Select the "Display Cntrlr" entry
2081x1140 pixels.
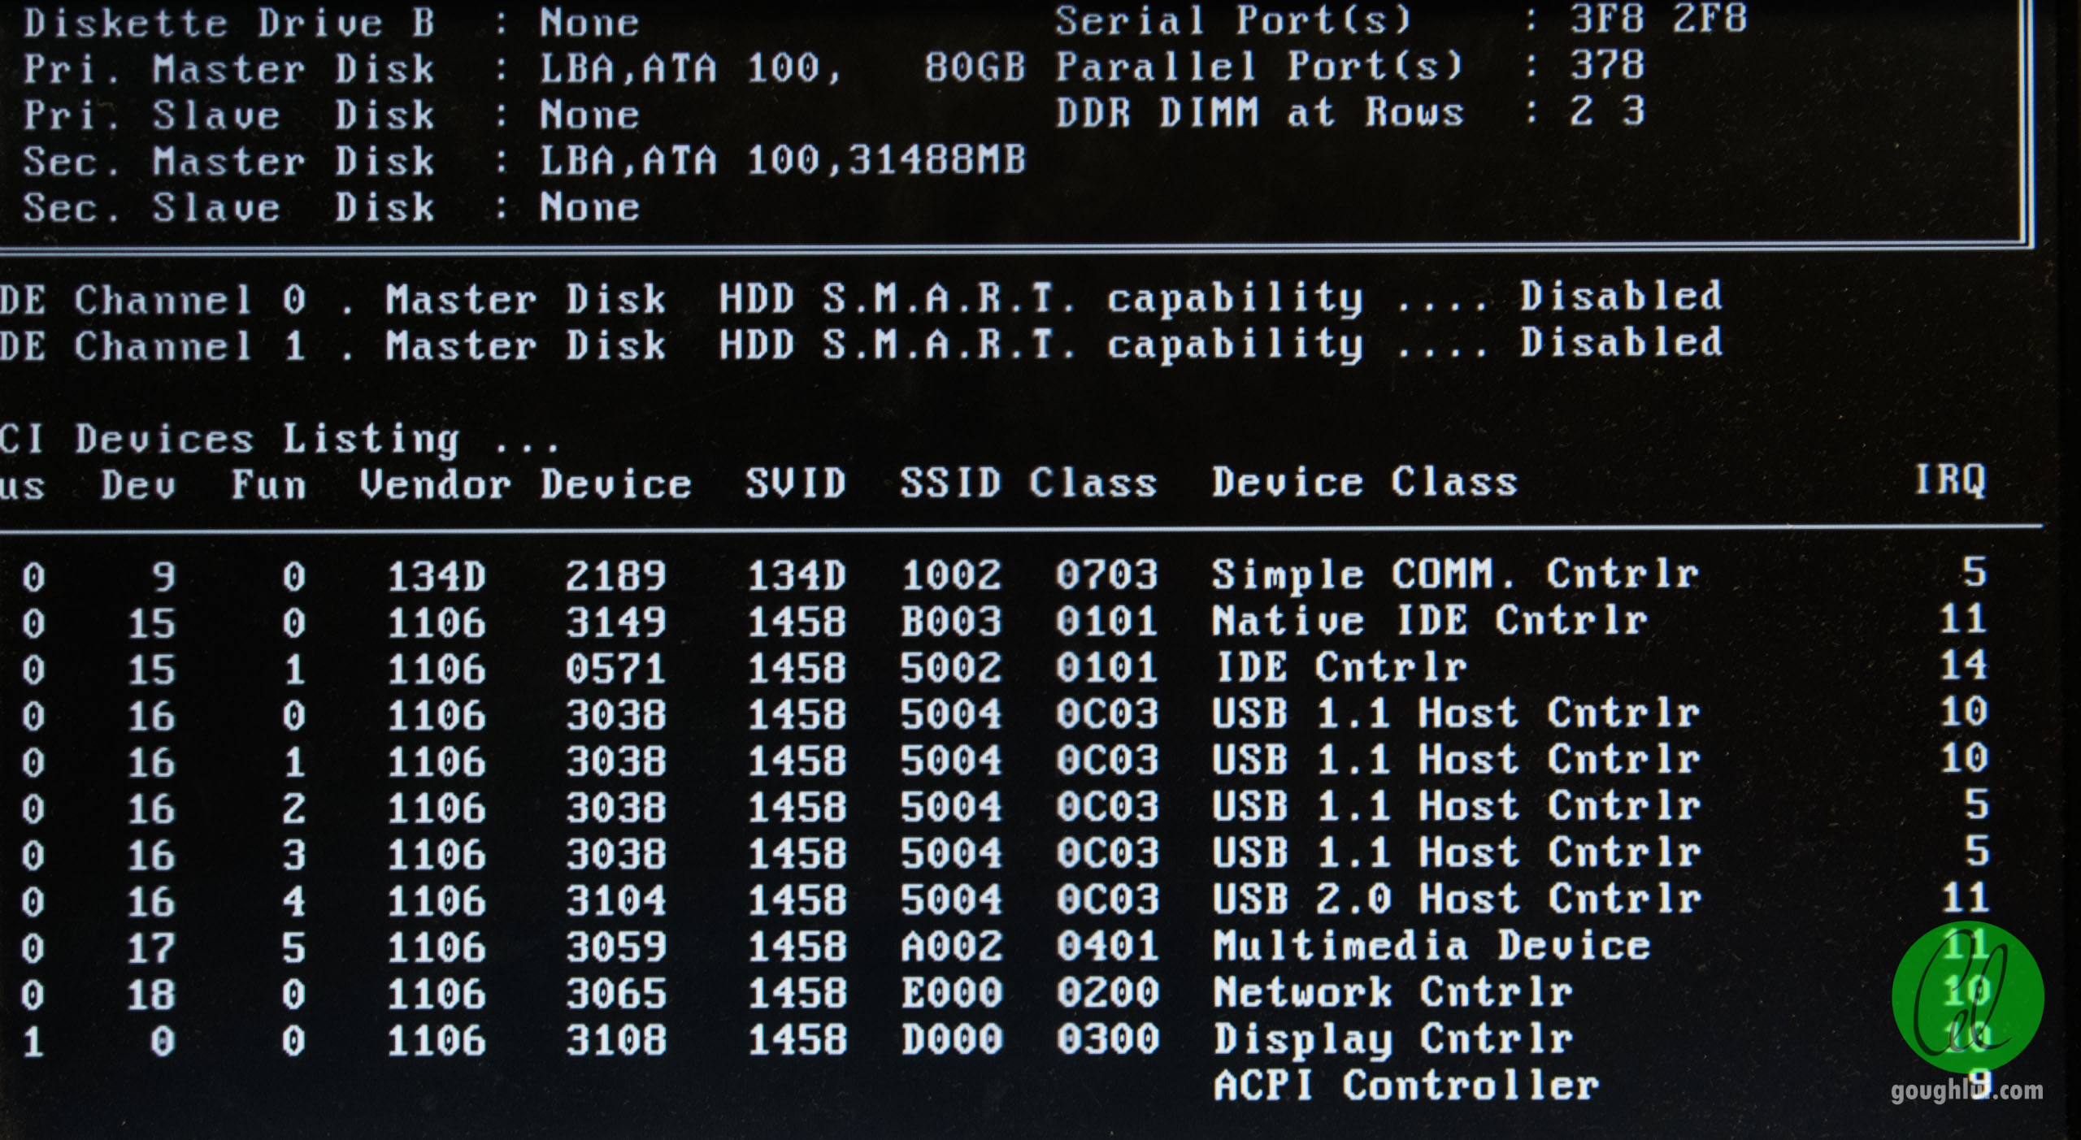(x=1392, y=1039)
